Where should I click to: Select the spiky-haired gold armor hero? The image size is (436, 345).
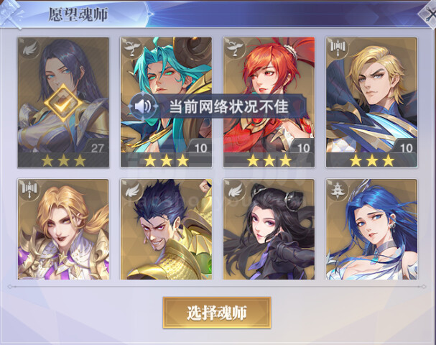[x=166, y=229]
